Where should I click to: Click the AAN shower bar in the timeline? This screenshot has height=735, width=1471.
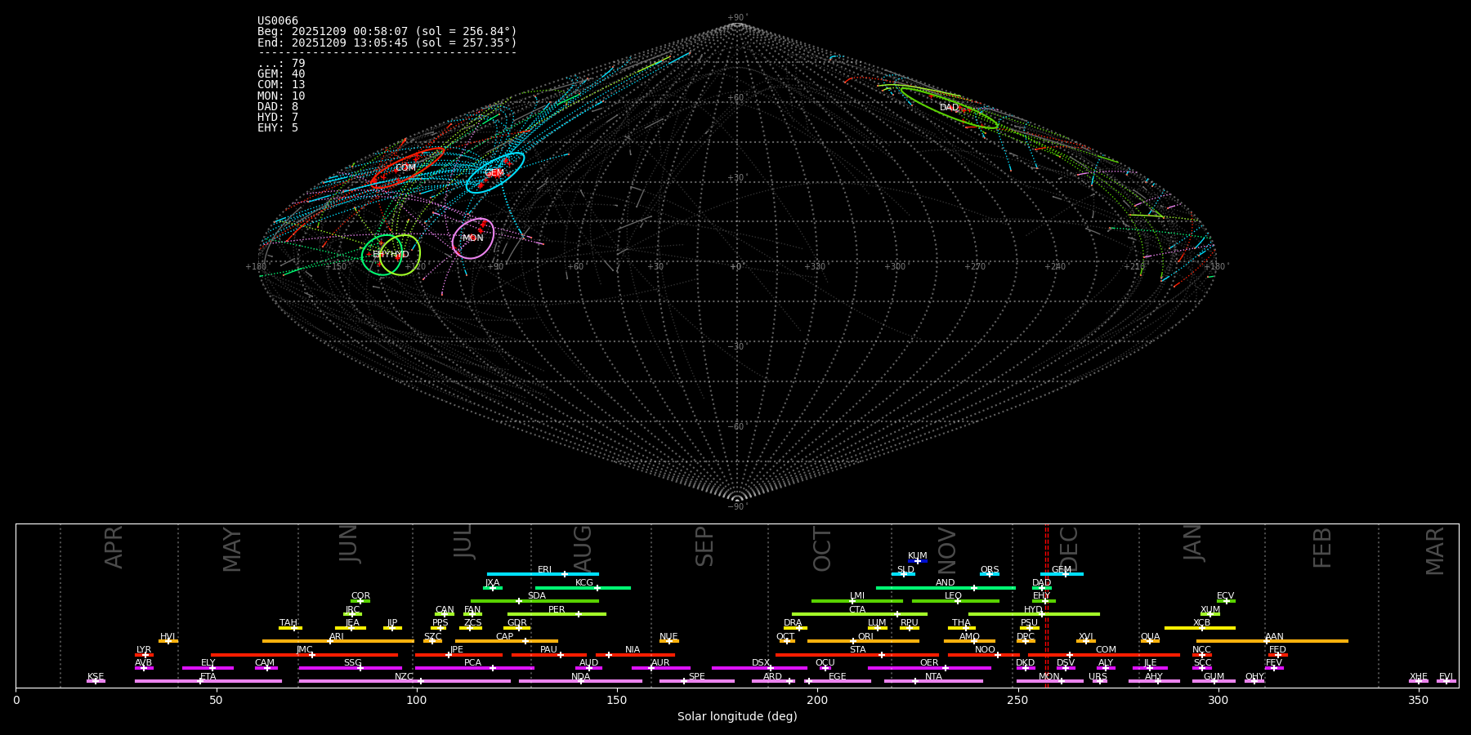coord(1272,641)
